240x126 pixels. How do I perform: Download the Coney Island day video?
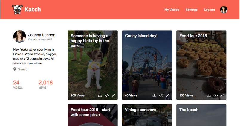point(155,95)
